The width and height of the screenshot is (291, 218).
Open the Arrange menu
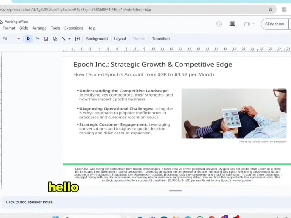[39, 28]
